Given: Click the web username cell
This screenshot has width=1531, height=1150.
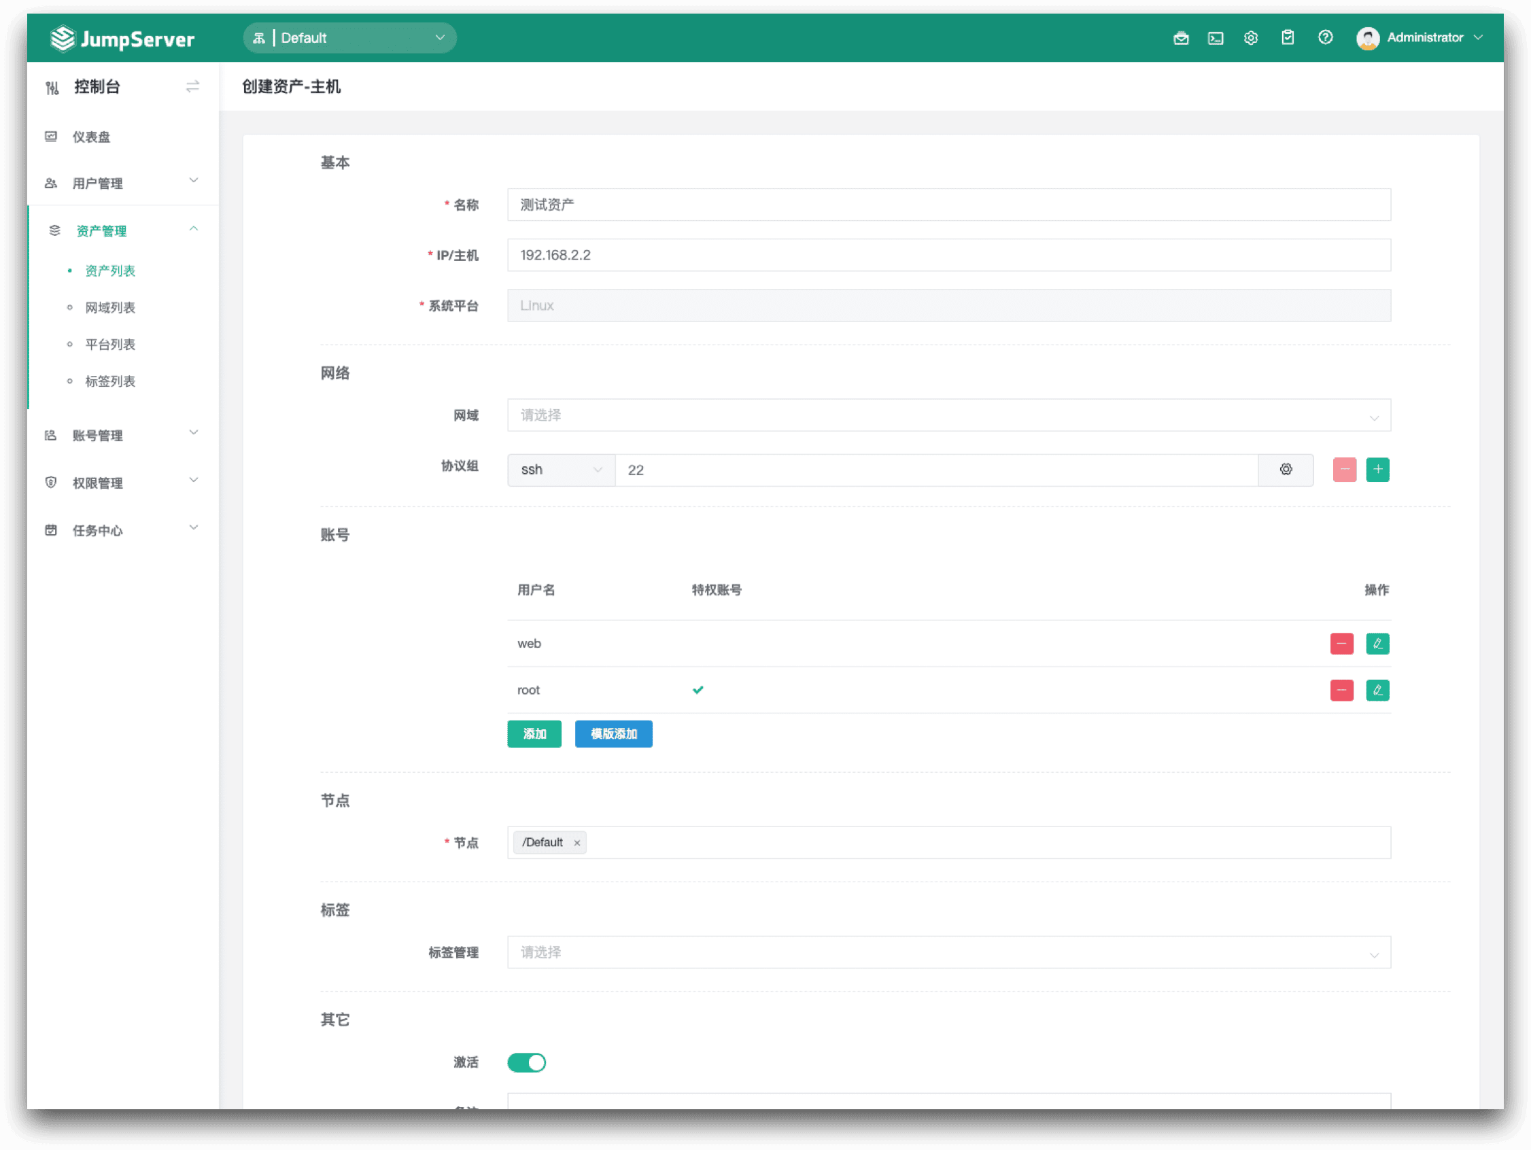Looking at the screenshot, I should (x=530, y=644).
